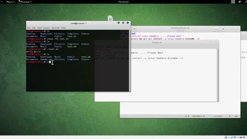Open the root@Learner title dropdown arrow

tap(86, 23)
